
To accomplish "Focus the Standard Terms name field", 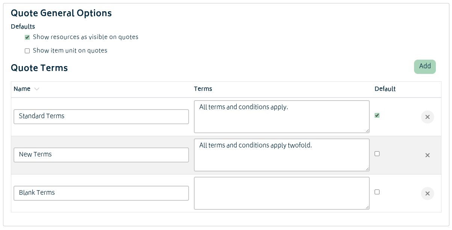I will click(x=101, y=117).
